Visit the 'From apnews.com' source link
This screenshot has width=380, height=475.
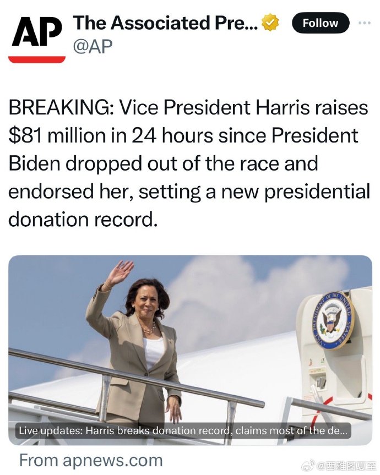91,460
